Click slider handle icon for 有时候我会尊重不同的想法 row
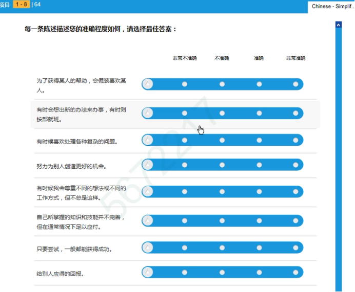 coord(148,192)
